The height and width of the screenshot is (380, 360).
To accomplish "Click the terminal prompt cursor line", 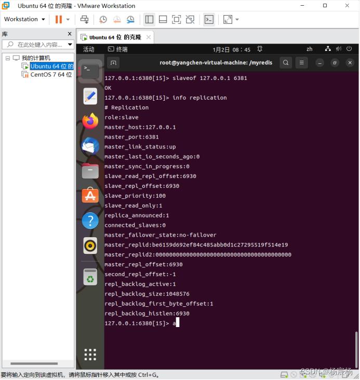I will tap(142, 323).
